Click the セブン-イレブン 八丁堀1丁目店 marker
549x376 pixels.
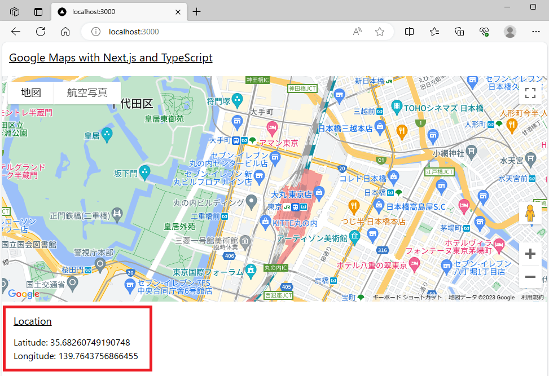[446, 266]
